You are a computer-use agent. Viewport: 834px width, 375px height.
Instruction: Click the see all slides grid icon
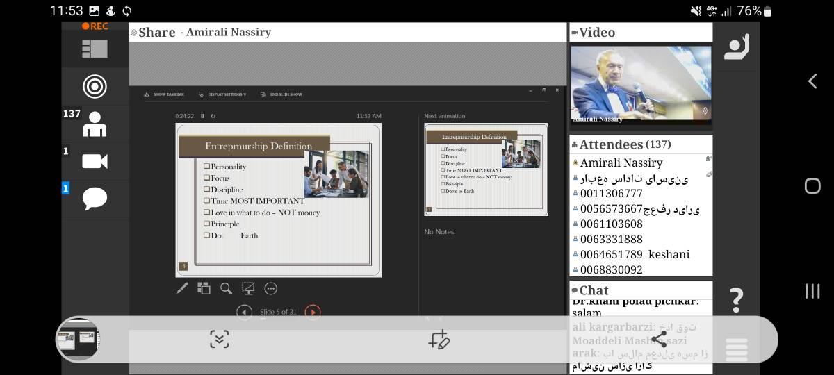click(x=204, y=288)
